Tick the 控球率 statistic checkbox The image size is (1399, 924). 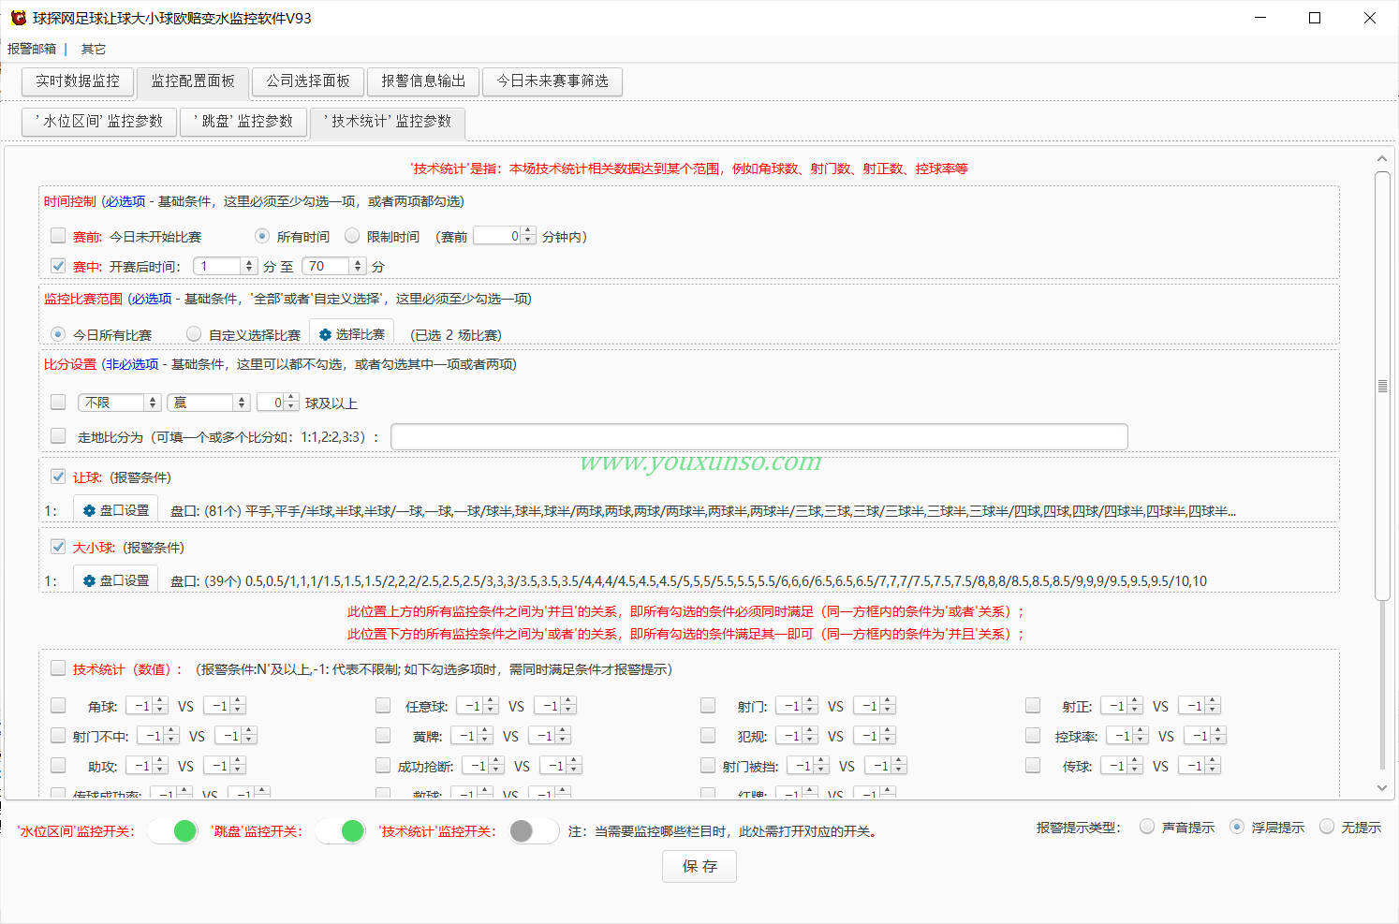[x=1033, y=736]
